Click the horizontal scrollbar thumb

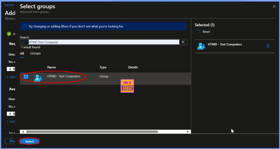tap(92, 132)
